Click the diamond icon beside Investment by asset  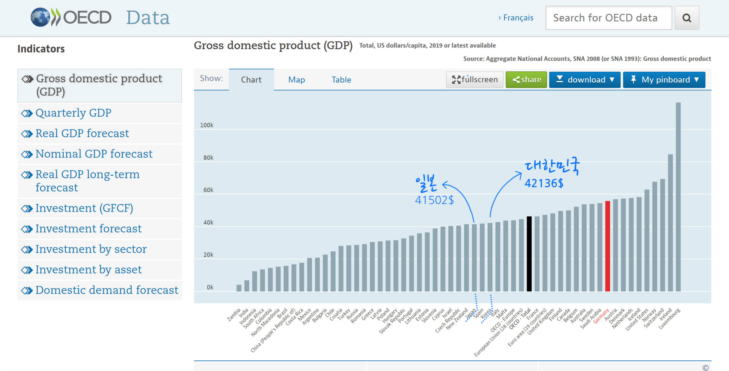coord(27,270)
